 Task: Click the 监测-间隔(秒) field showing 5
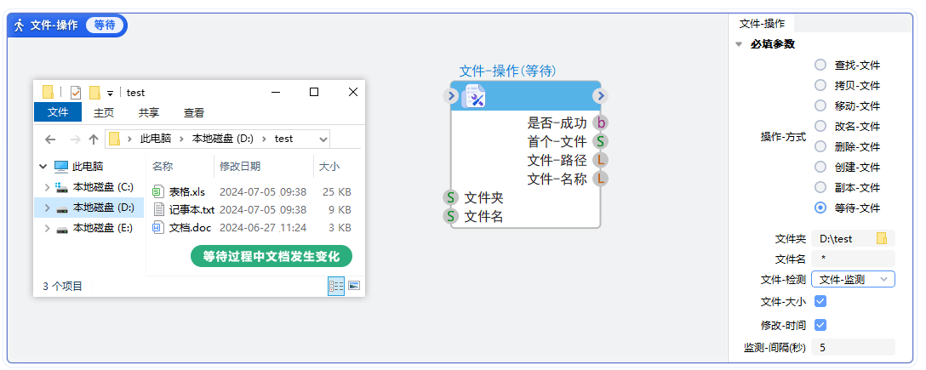click(x=854, y=347)
